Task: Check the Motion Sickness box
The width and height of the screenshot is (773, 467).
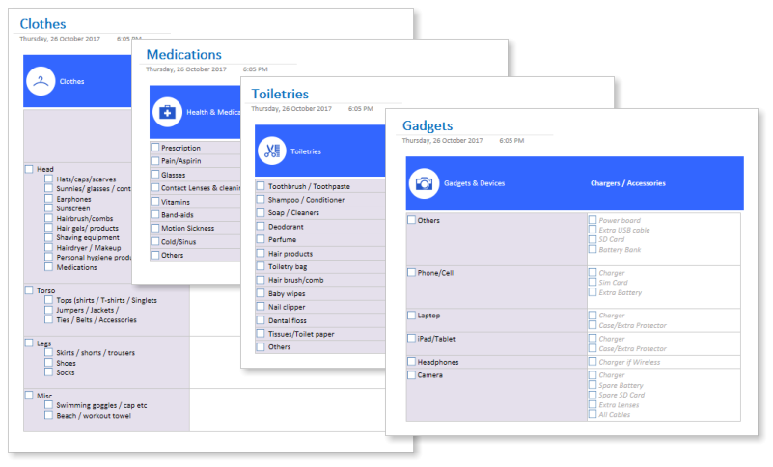Action: (x=155, y=228)
